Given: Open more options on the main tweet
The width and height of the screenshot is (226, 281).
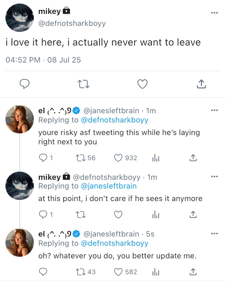Looking at the screenshot, I should tap(215, 13).
